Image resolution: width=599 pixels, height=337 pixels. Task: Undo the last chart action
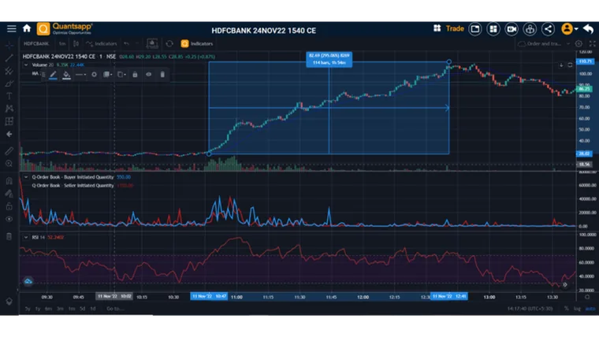126,43
